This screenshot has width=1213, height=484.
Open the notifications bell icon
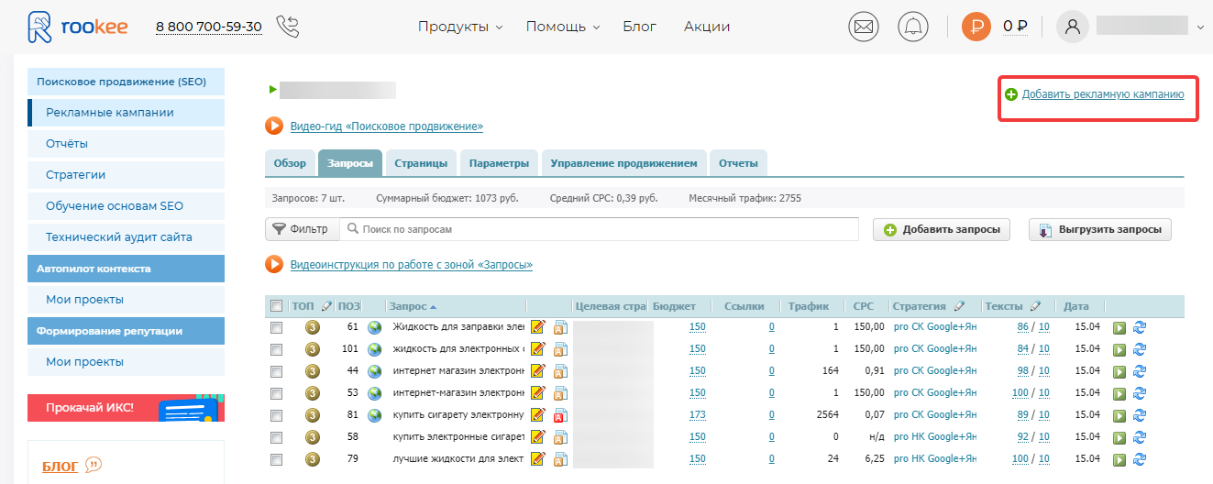(x=911, y=26)
